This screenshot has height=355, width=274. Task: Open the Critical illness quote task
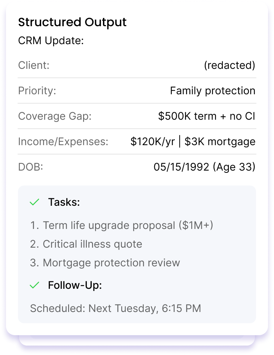tap(86, 244)
